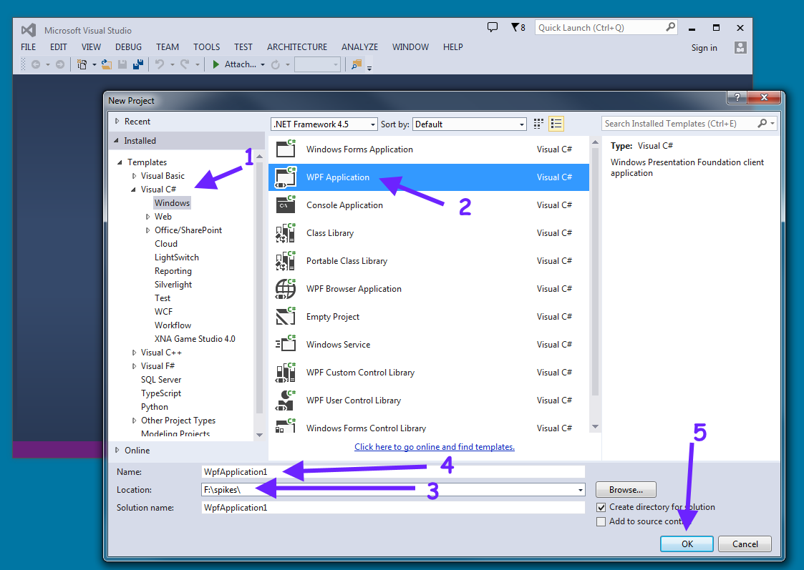Open the TOOLS menu
804x570 pixels.
pos(207,47)
